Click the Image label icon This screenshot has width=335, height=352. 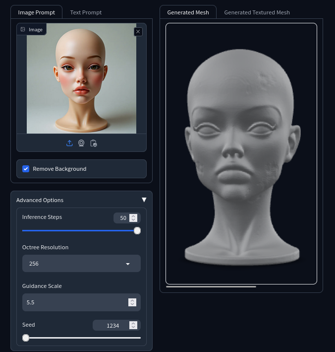click(23, 29)
